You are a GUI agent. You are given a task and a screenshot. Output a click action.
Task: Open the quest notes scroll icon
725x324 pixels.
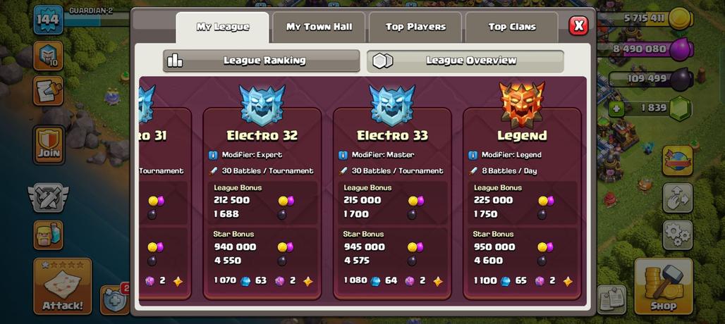click(x=48, y=90)
